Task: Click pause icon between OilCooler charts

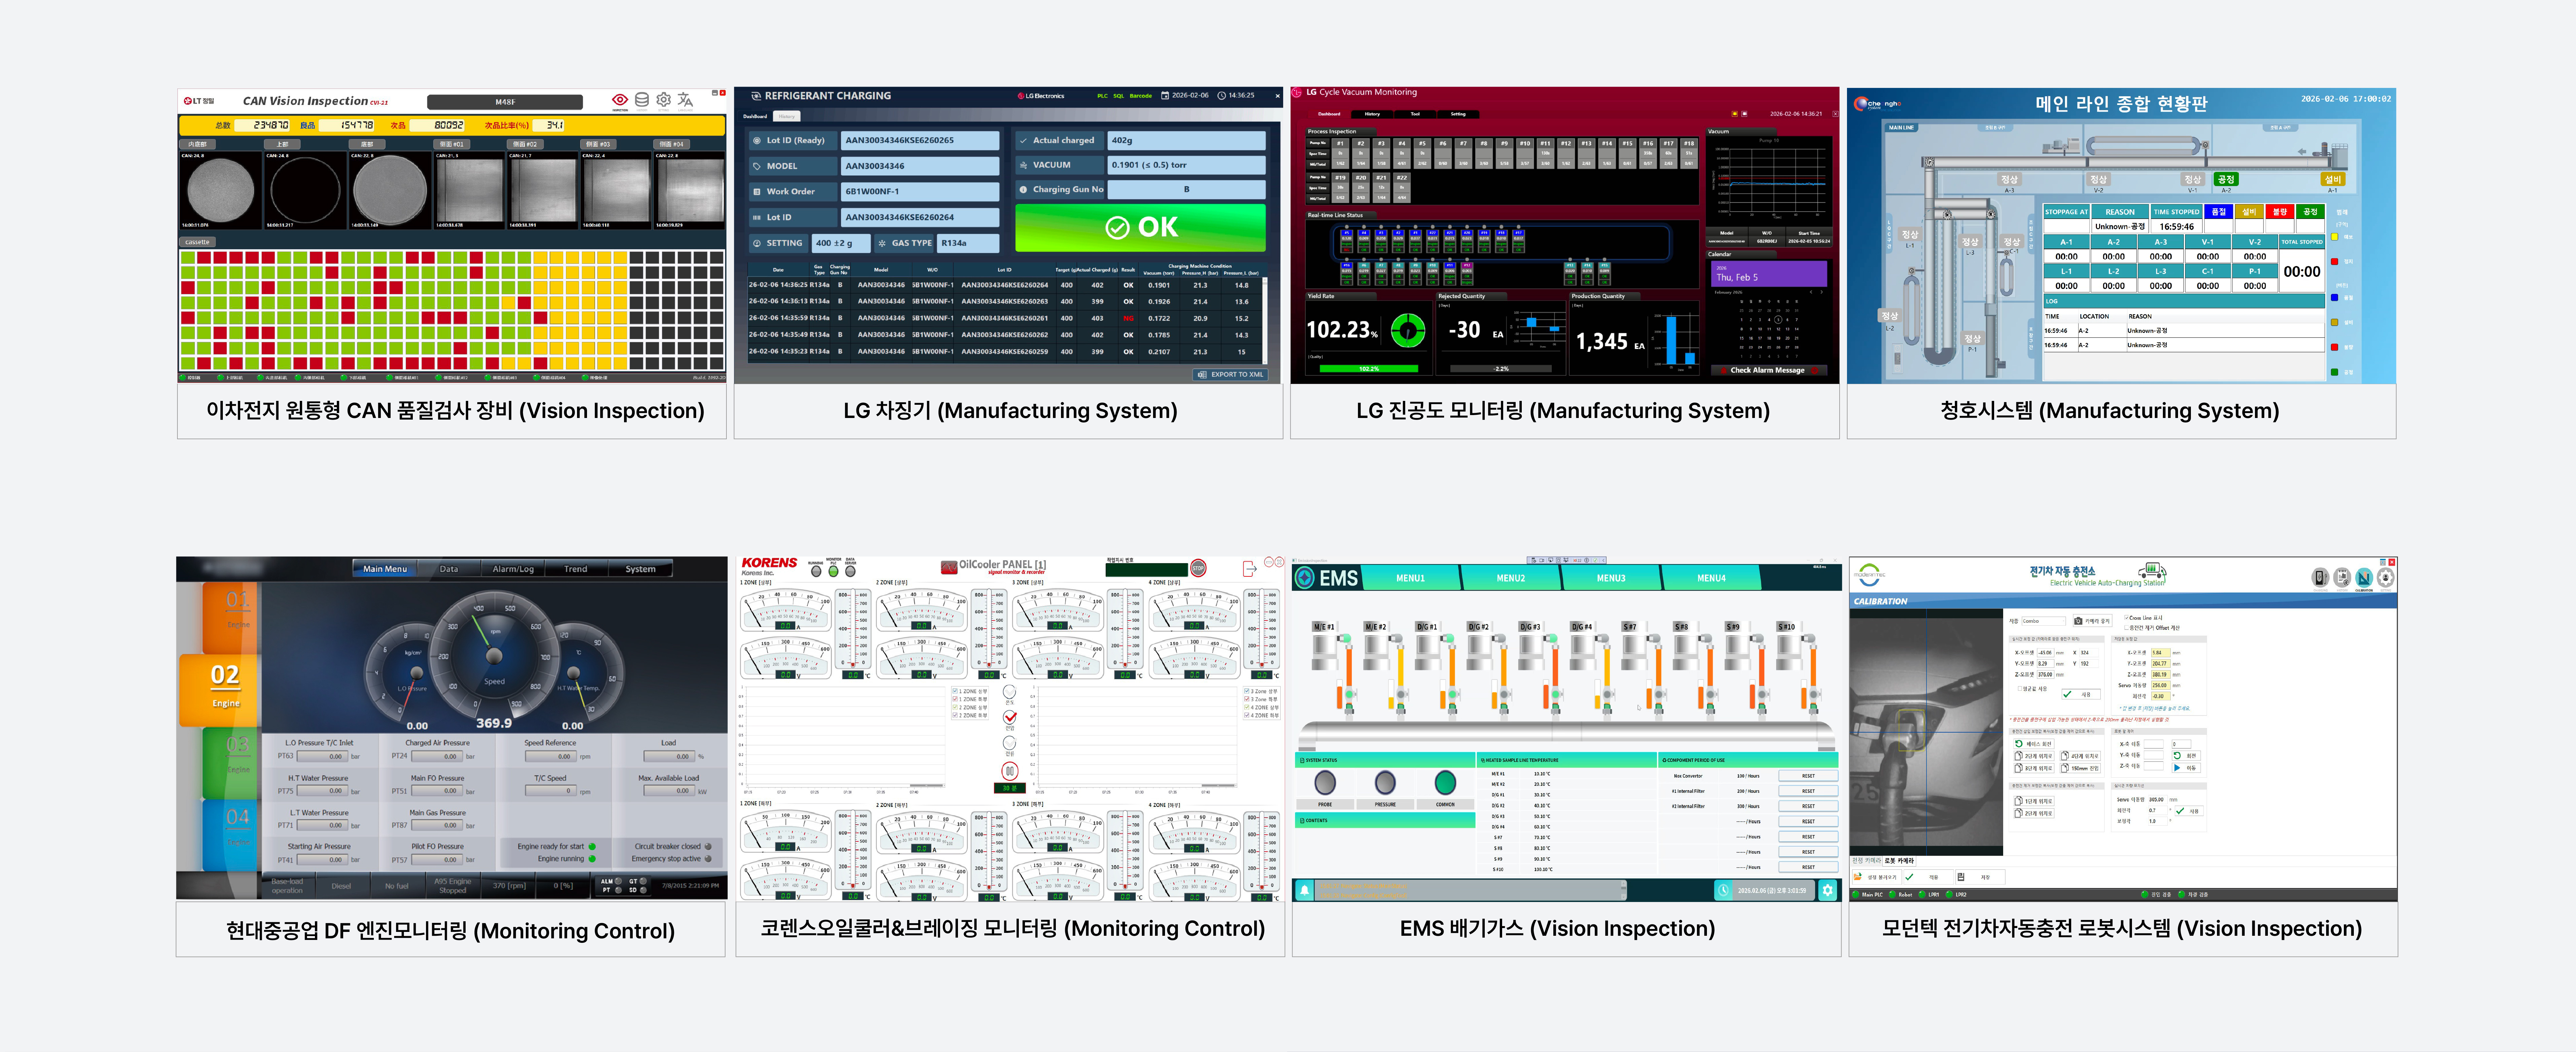Action: [x=1010, y=771]
